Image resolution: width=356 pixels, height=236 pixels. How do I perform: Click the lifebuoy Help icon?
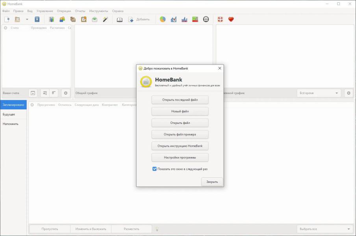220,20
